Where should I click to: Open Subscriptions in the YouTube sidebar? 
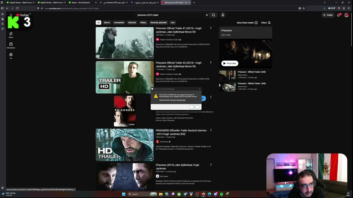pyautogui.click(x=11, y=45)
